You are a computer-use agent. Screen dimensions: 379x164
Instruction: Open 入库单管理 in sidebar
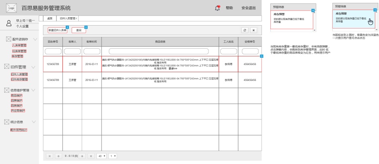pos(19,45)
